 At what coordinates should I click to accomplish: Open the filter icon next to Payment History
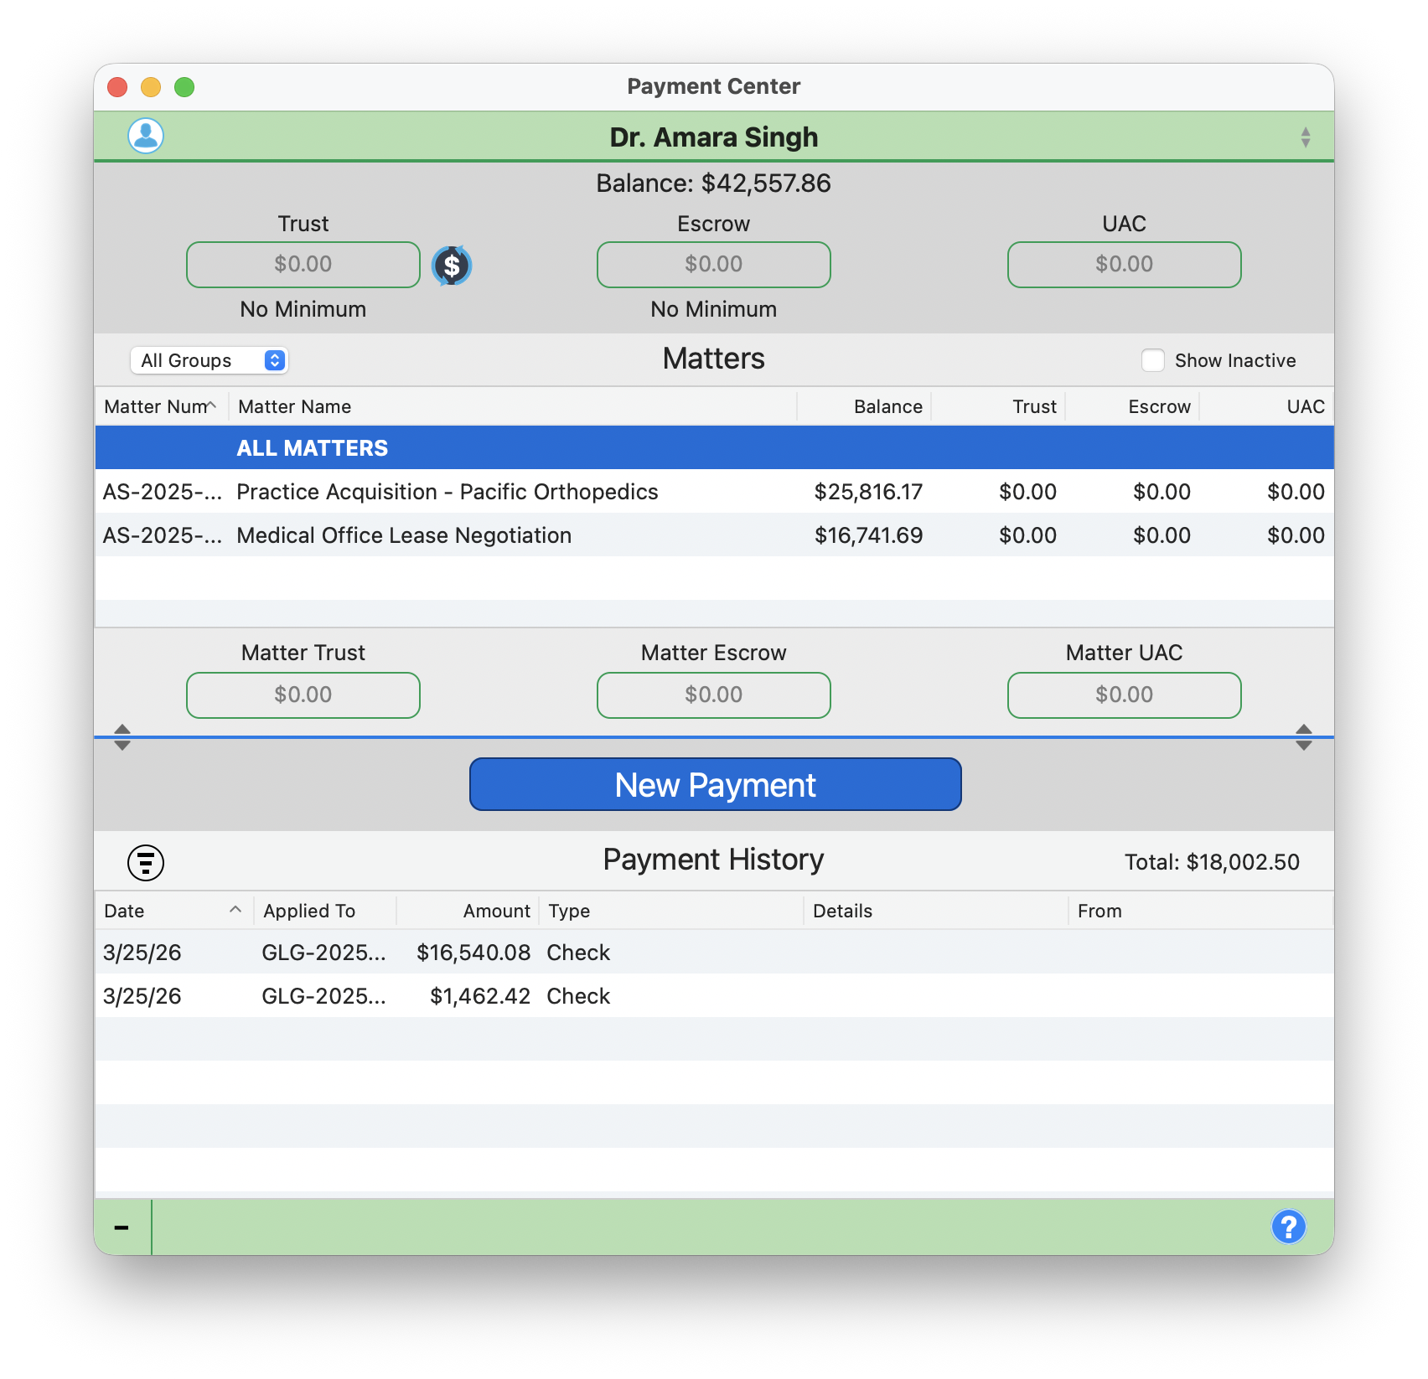coord(145,862)
